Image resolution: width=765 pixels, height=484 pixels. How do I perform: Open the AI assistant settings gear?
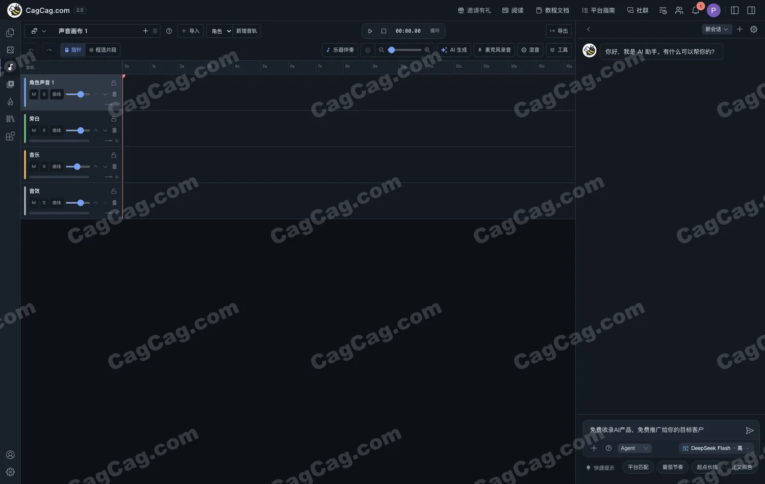tap(754, 30)
